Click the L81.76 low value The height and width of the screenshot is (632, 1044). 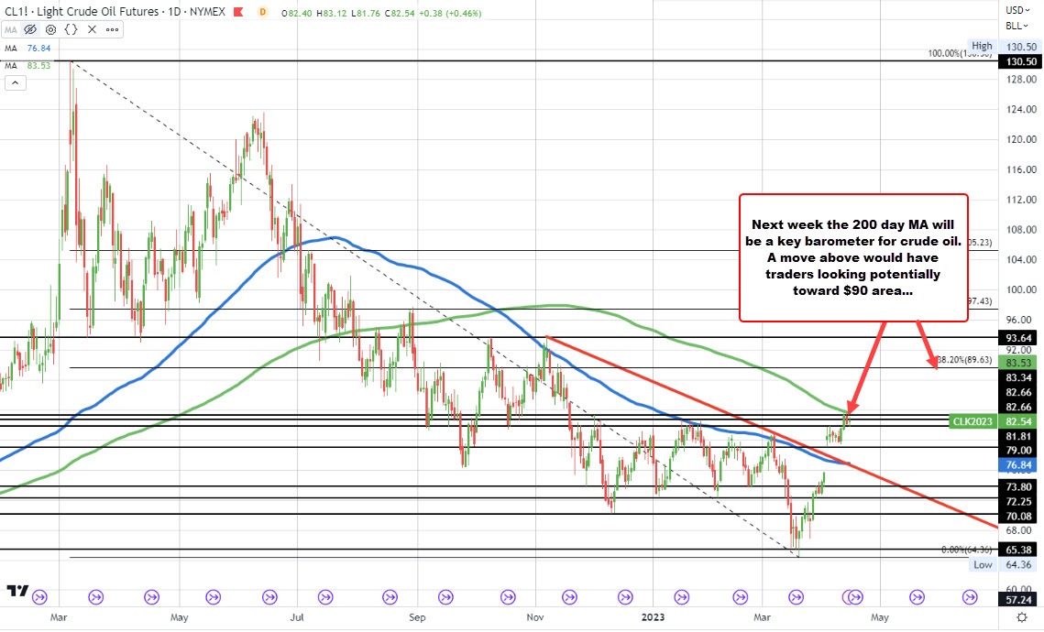pyautogui.click(x=364, y=13)
